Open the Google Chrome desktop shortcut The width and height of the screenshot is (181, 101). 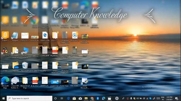pyautogui.click(x=35, y=22)
